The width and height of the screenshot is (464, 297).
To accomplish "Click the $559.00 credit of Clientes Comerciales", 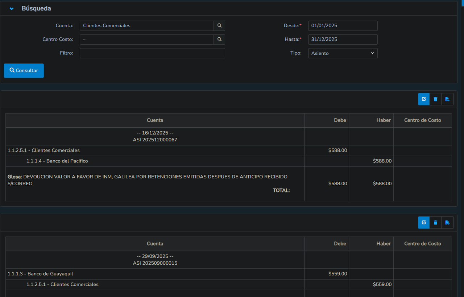I will coord(382,284).
